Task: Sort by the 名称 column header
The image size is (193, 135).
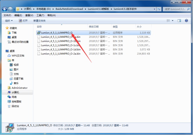Action: click(x=39, y=27)
